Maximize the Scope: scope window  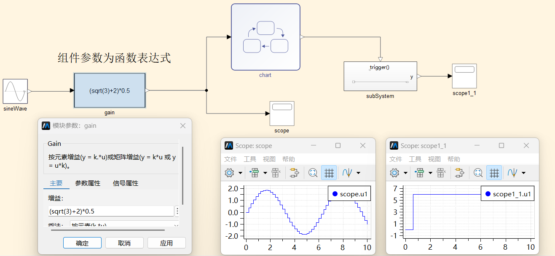[x=338, y=145]
